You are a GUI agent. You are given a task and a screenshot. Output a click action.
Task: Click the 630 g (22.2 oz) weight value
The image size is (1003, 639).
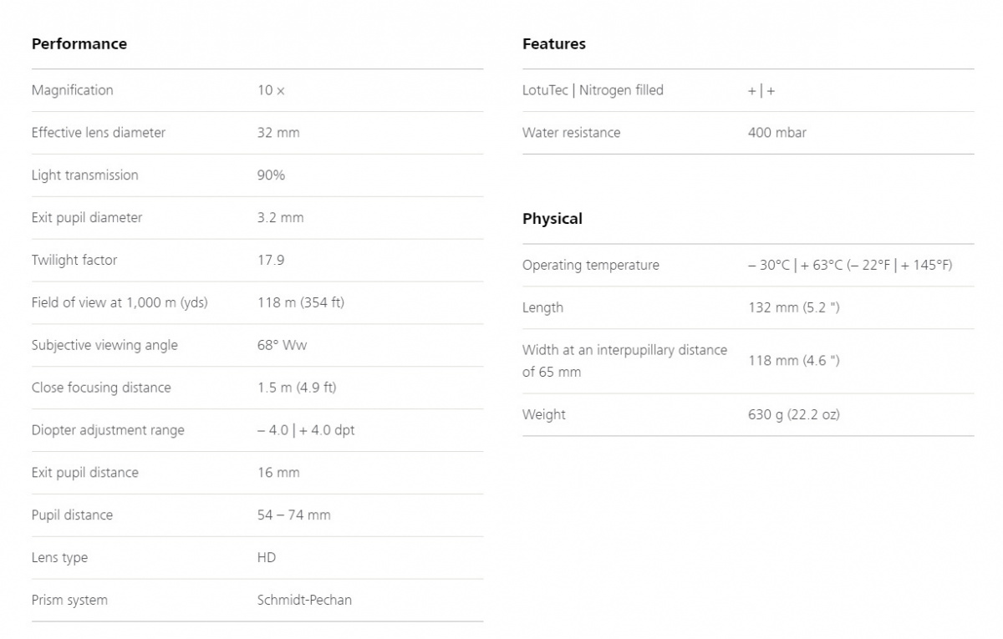pyautogui.click(x=794, y=415)
